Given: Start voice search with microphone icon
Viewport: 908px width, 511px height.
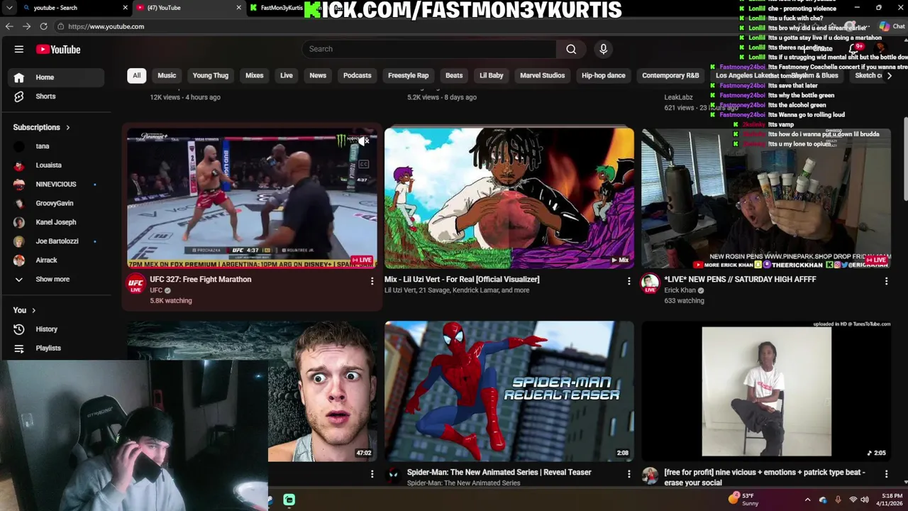Looking at the screenshot, I should pos(604,49).
